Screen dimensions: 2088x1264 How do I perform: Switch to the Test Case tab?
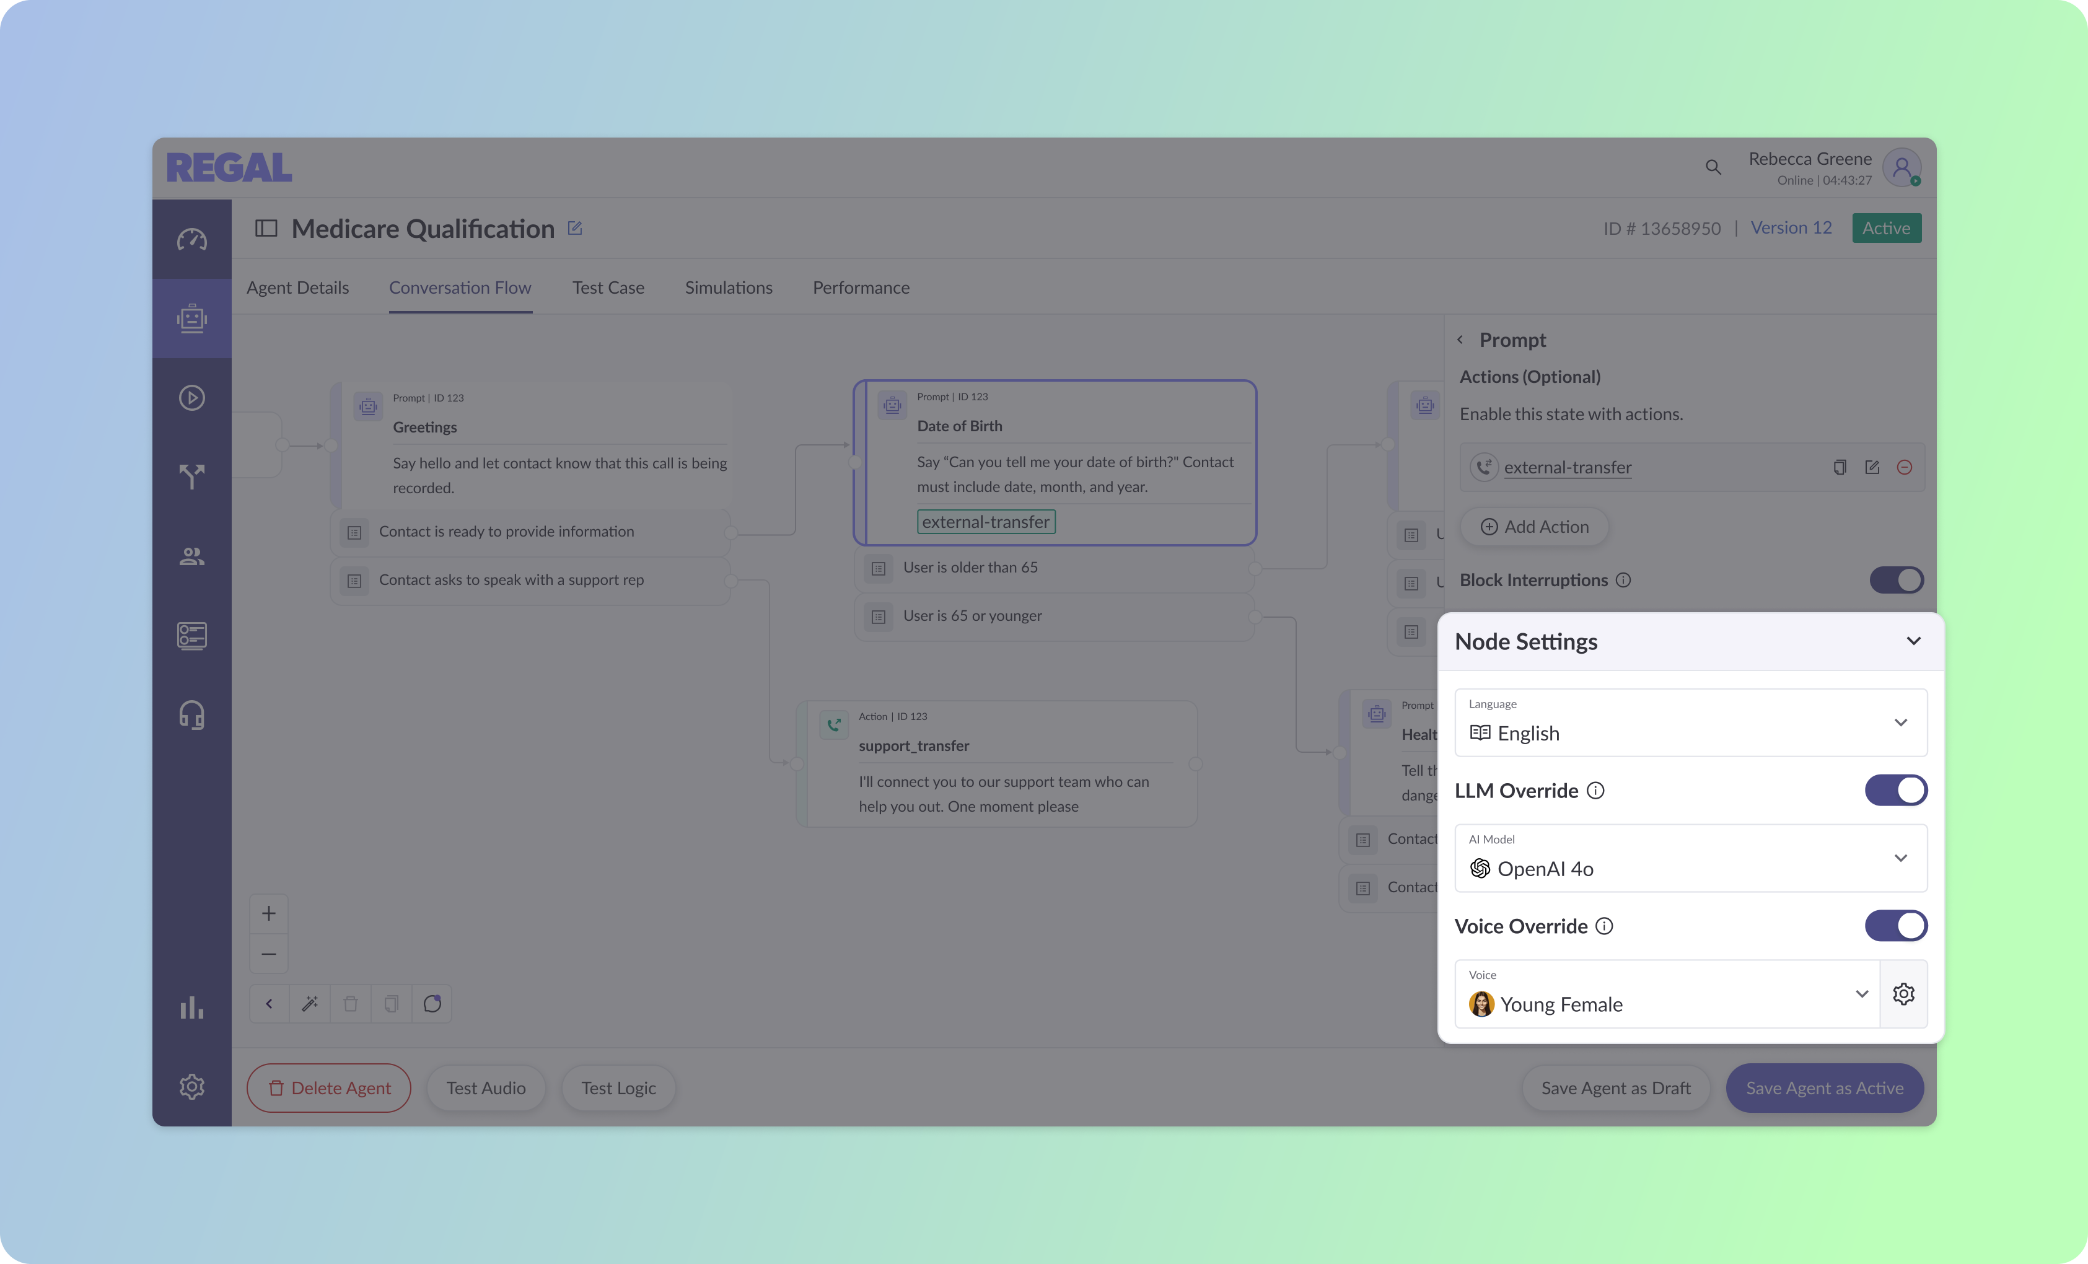coord(608,288)
